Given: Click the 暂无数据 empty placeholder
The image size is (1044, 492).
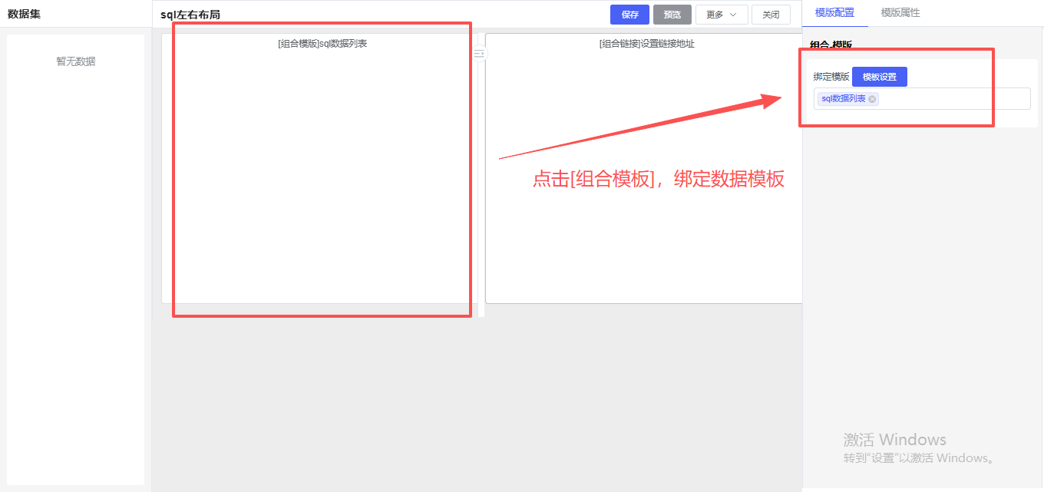Looking at the screenshot, I should coord(75,61).
